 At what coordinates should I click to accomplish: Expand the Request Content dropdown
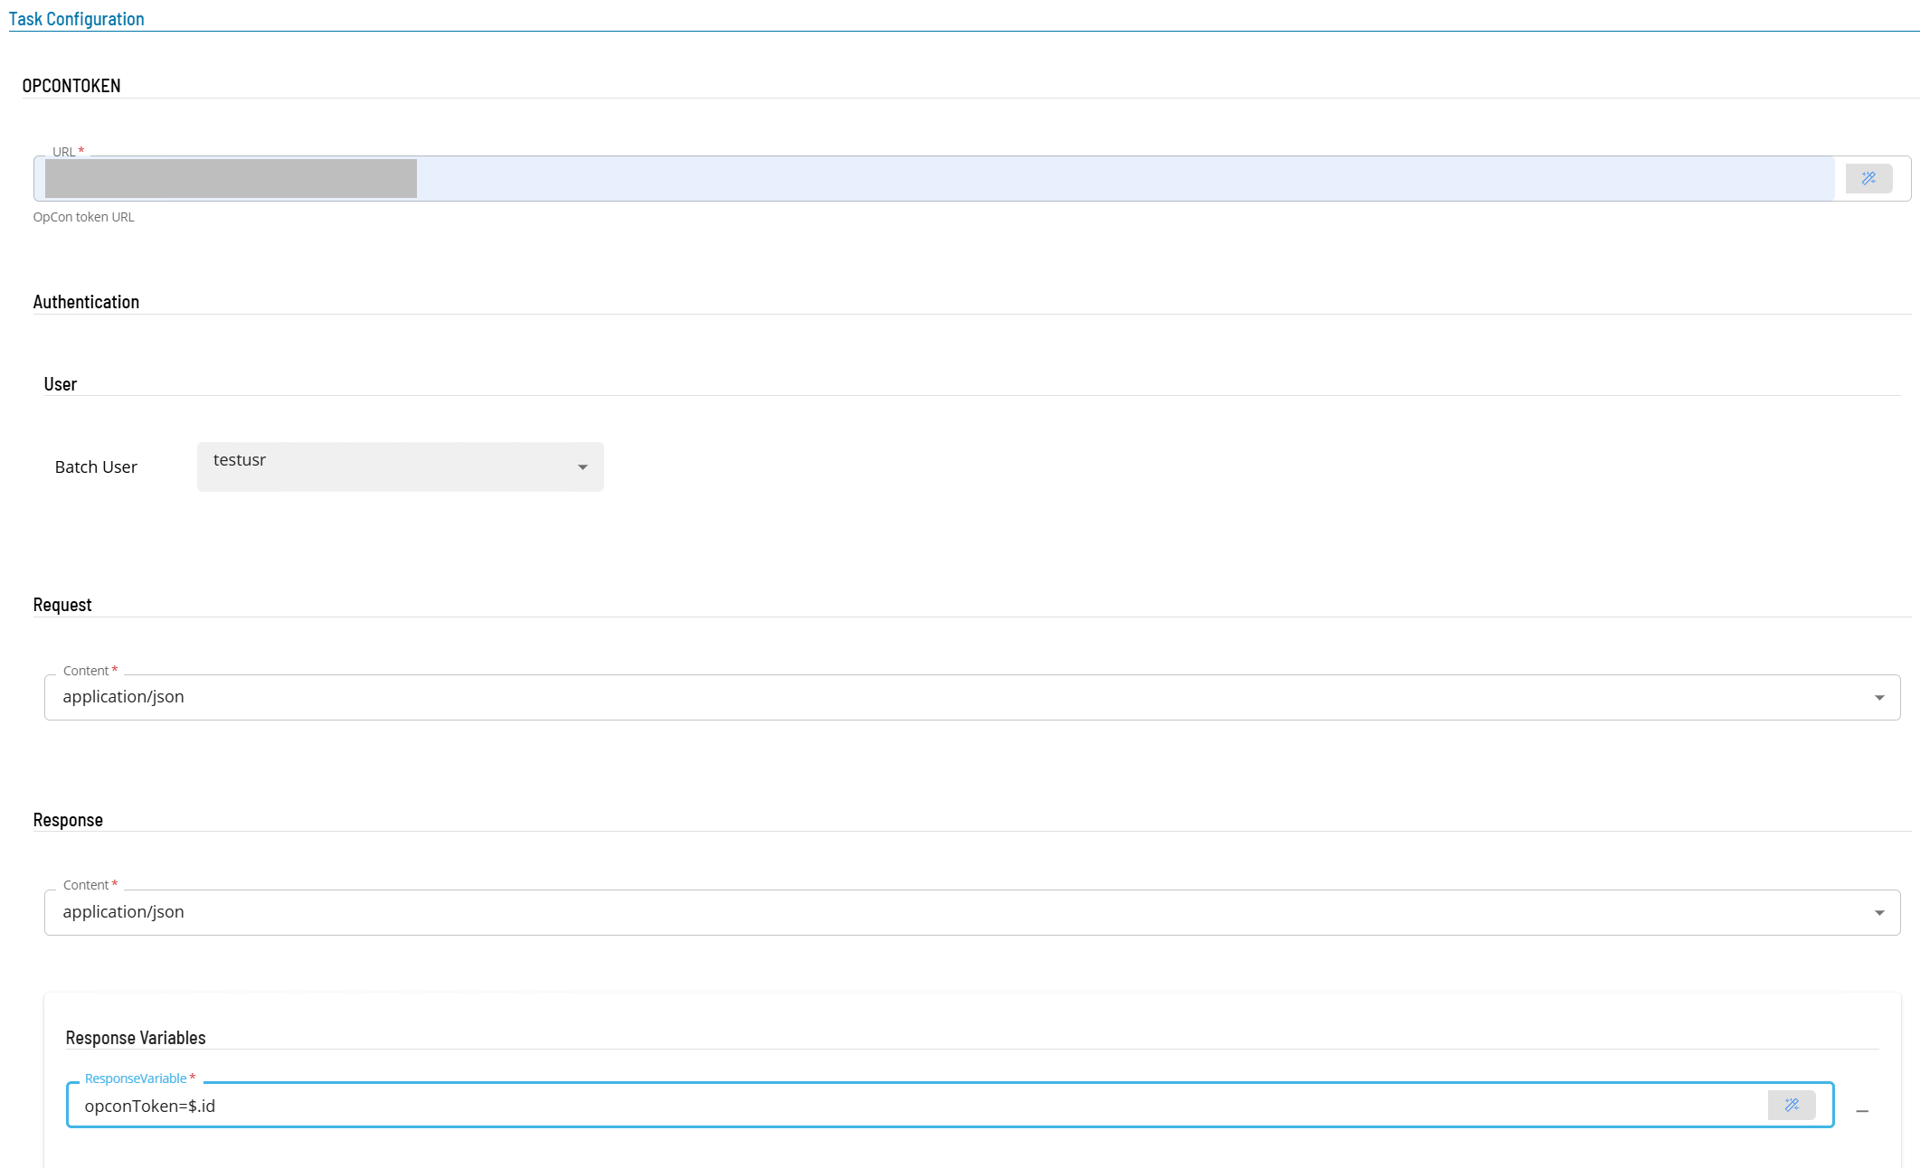(x=972, y=697)
